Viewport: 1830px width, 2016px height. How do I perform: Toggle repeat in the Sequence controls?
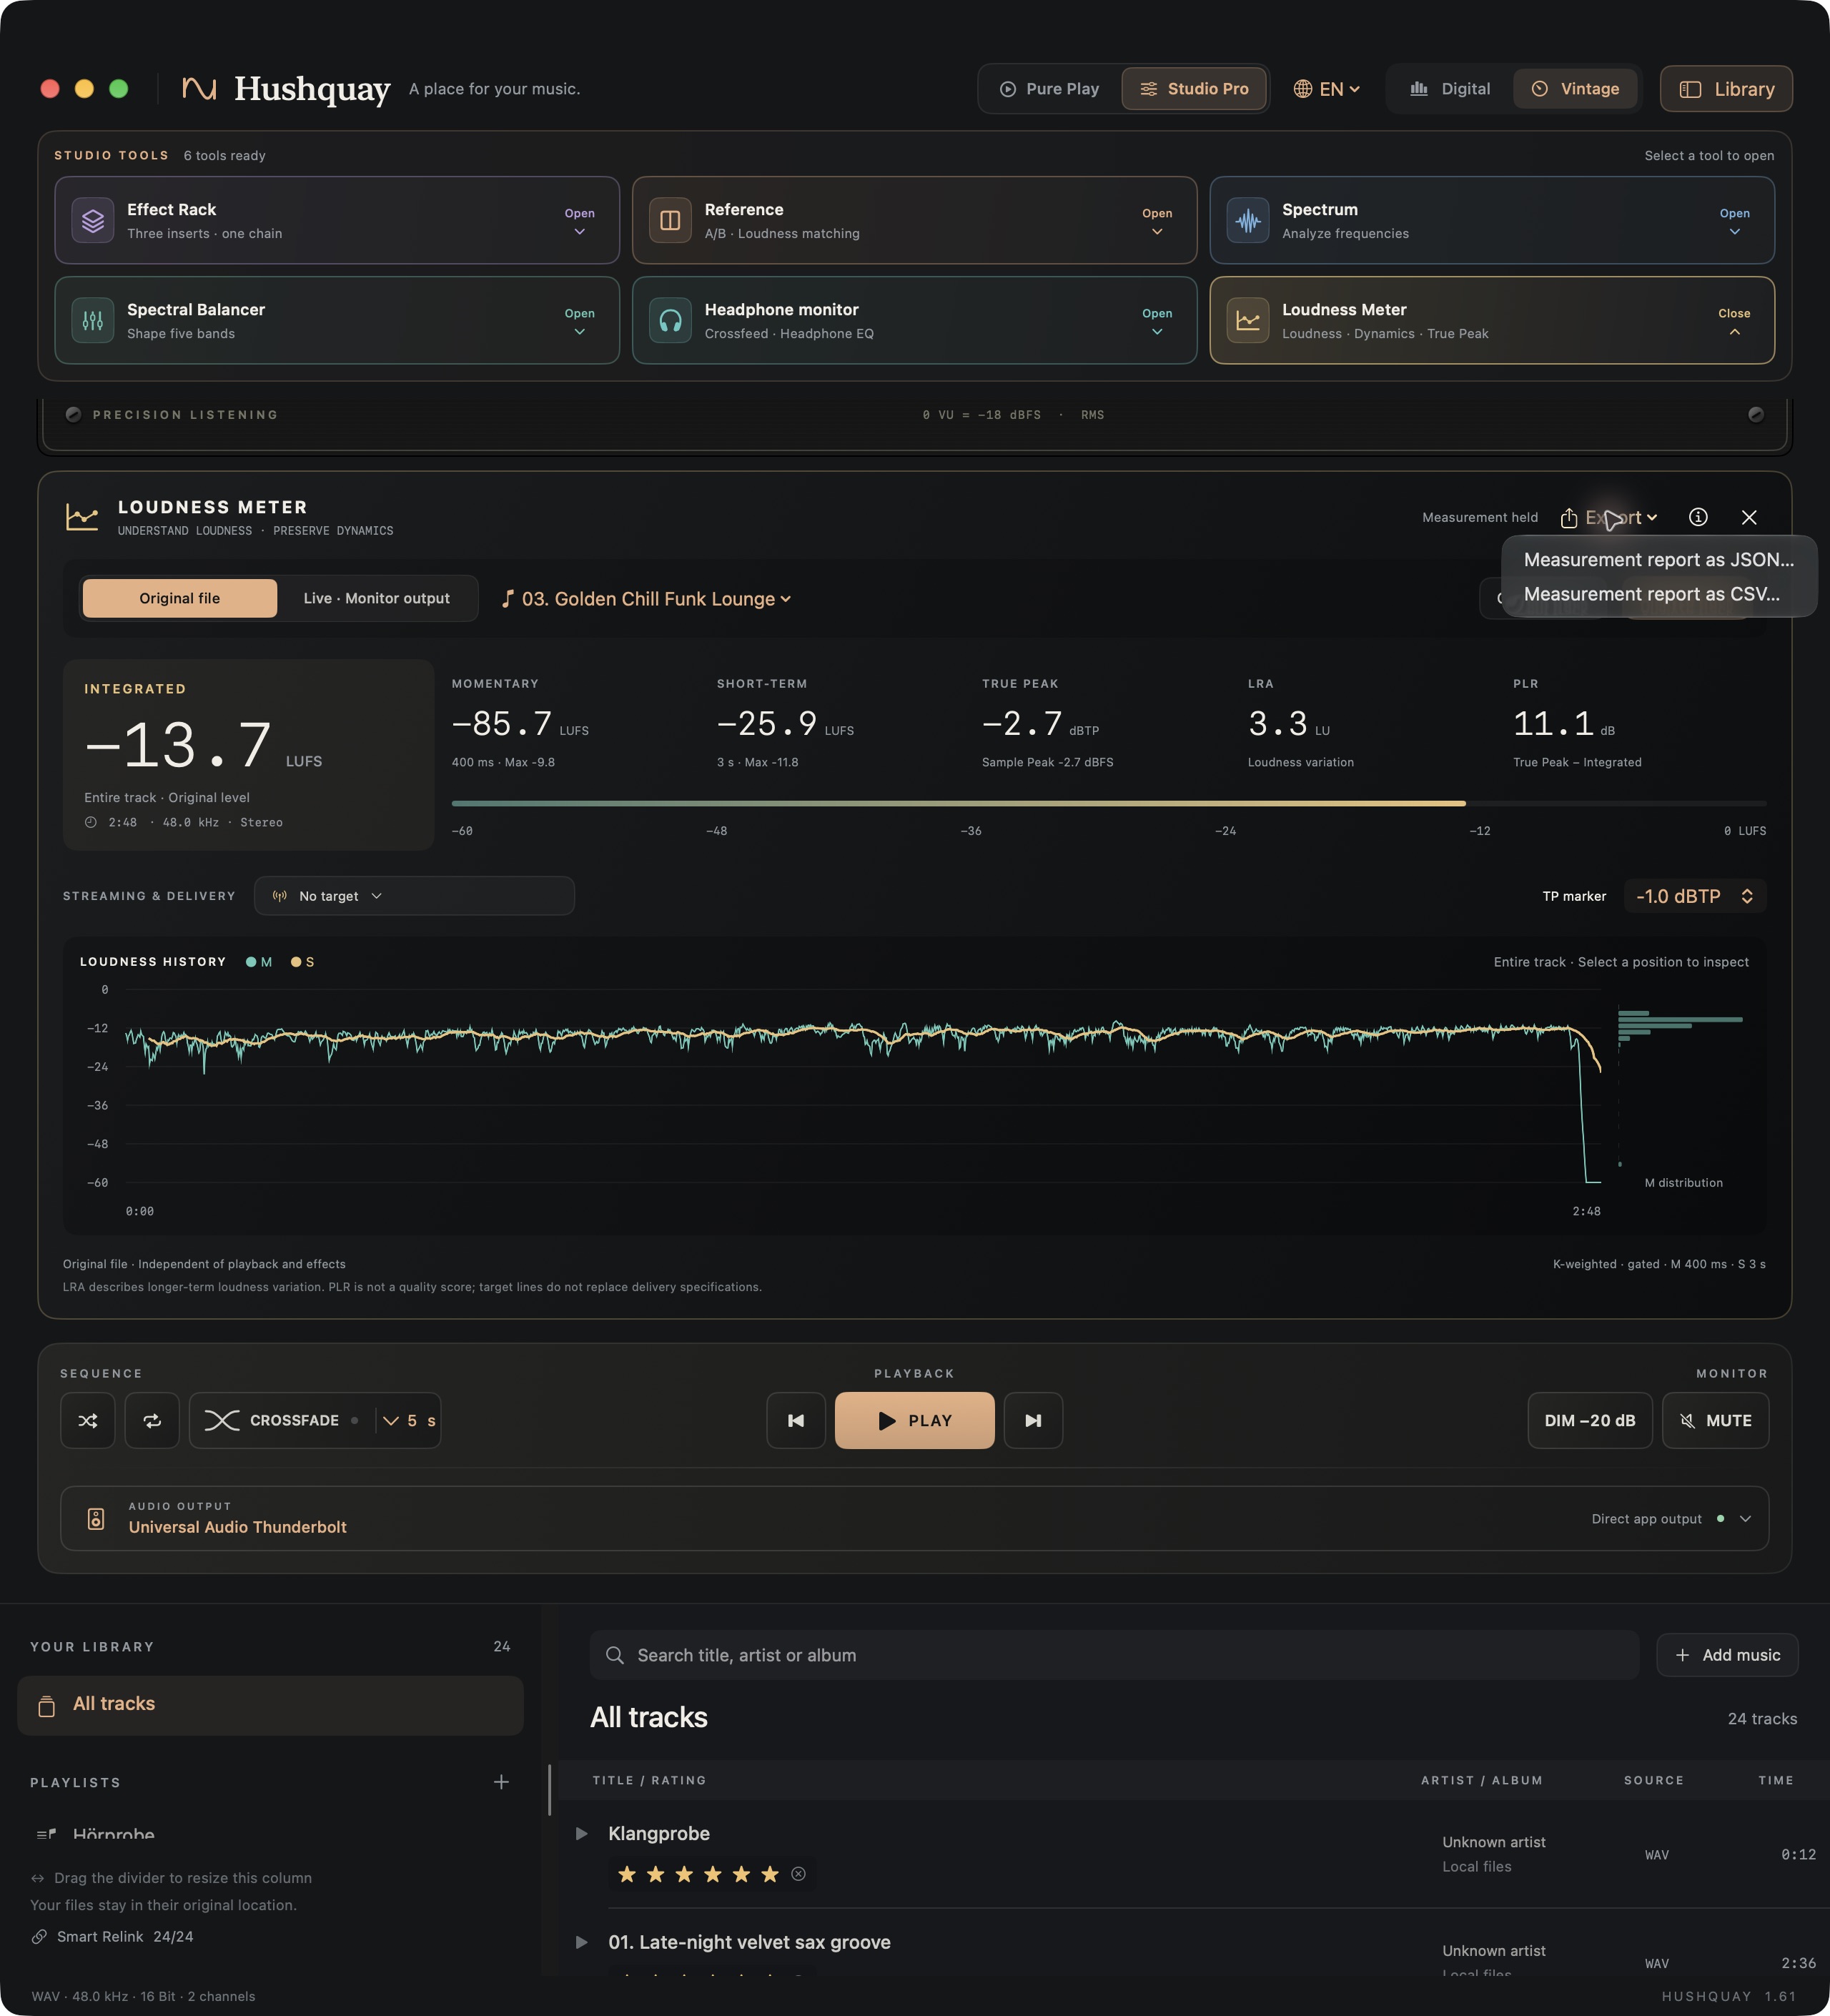coord(152,1421)
